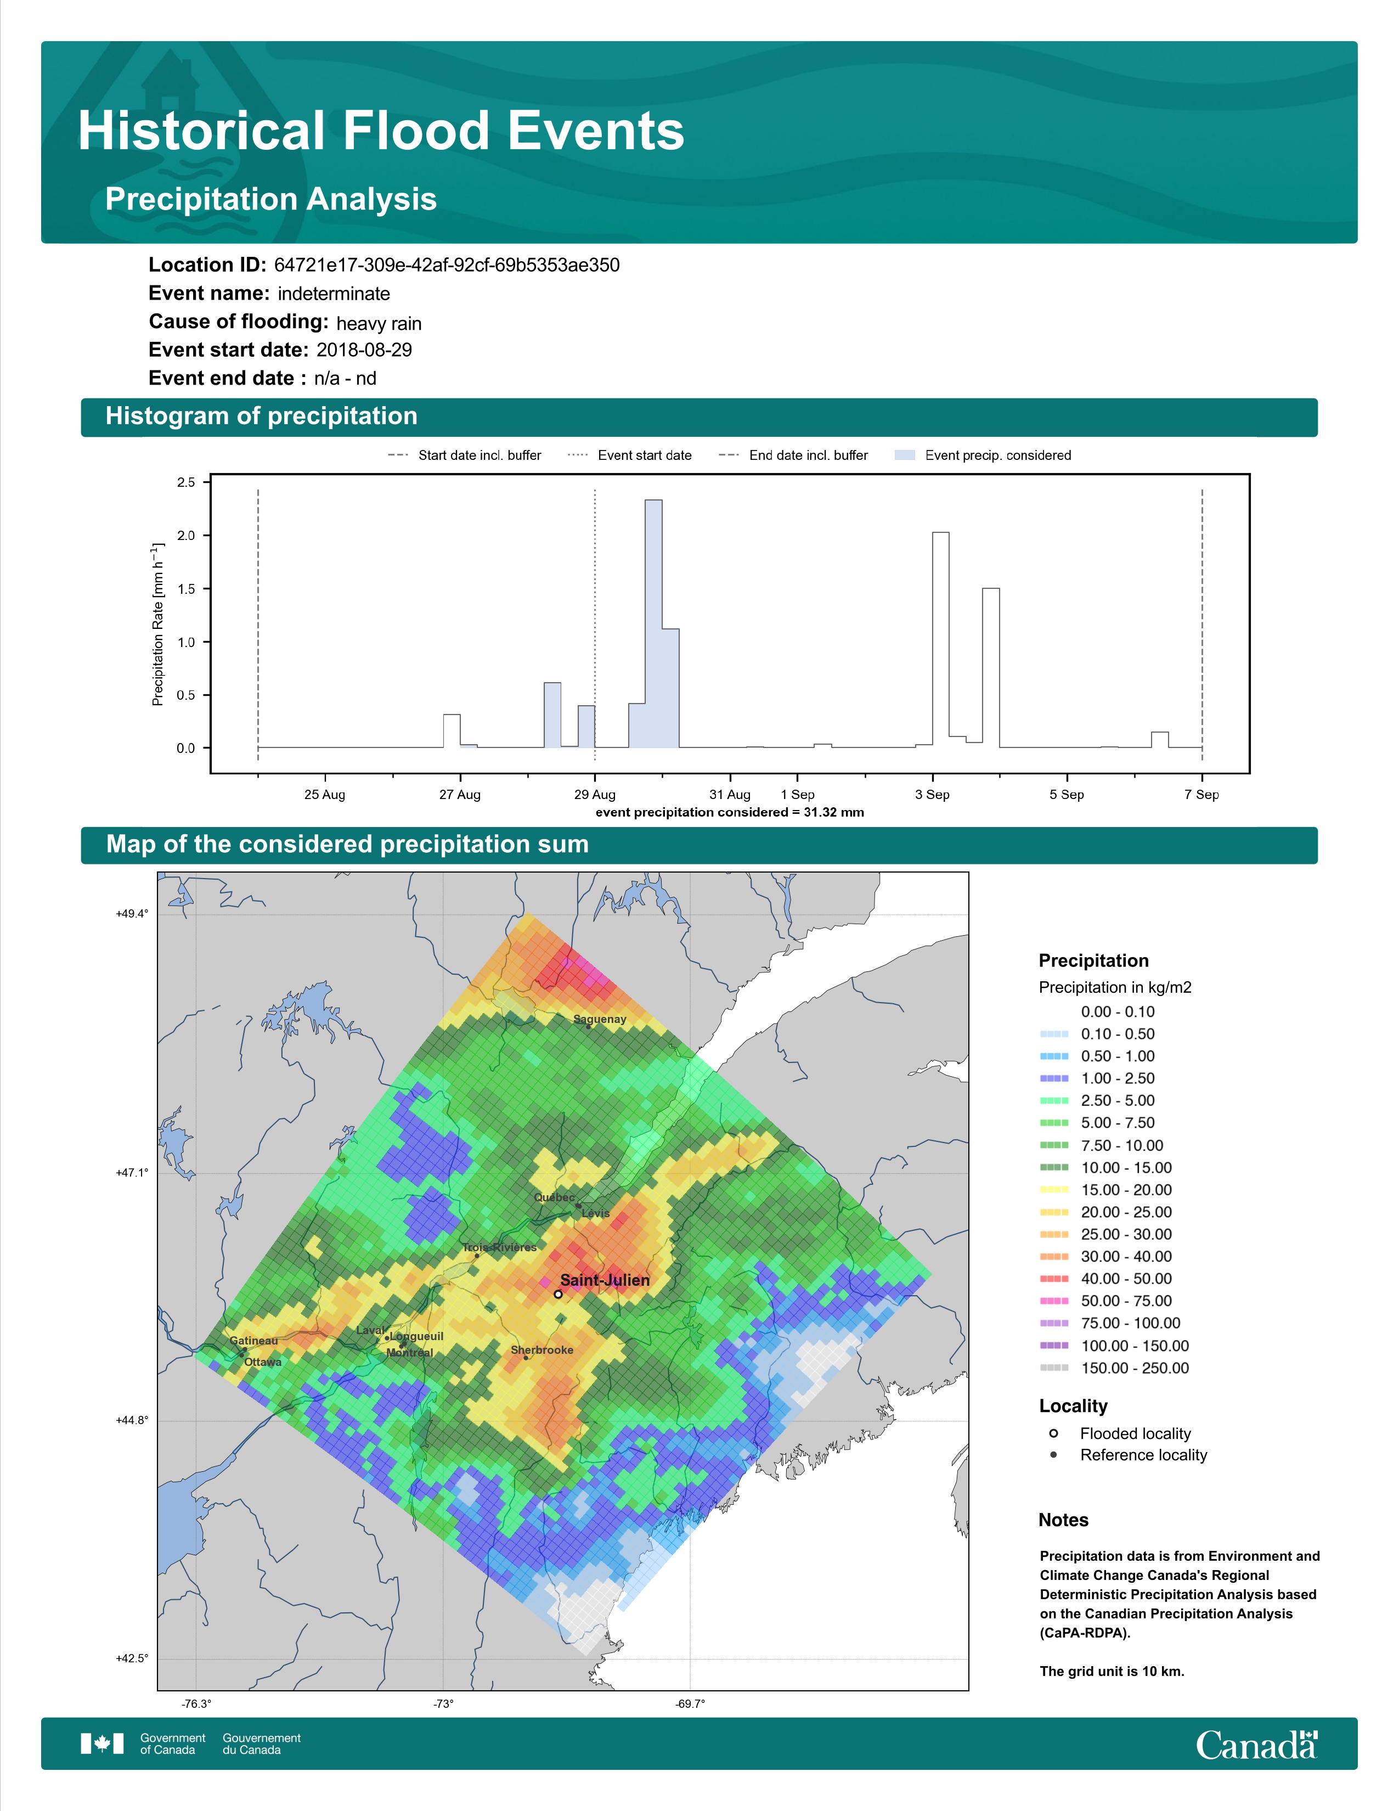
Task: Click the Government of Canada flag logo
Action: point(102,1744)
